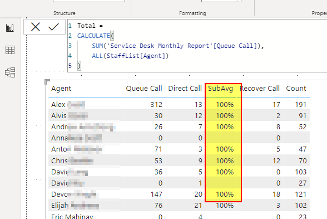327x219 pixels.
Task: Select Queue Call value 76
Action: [x=158, y=206]
